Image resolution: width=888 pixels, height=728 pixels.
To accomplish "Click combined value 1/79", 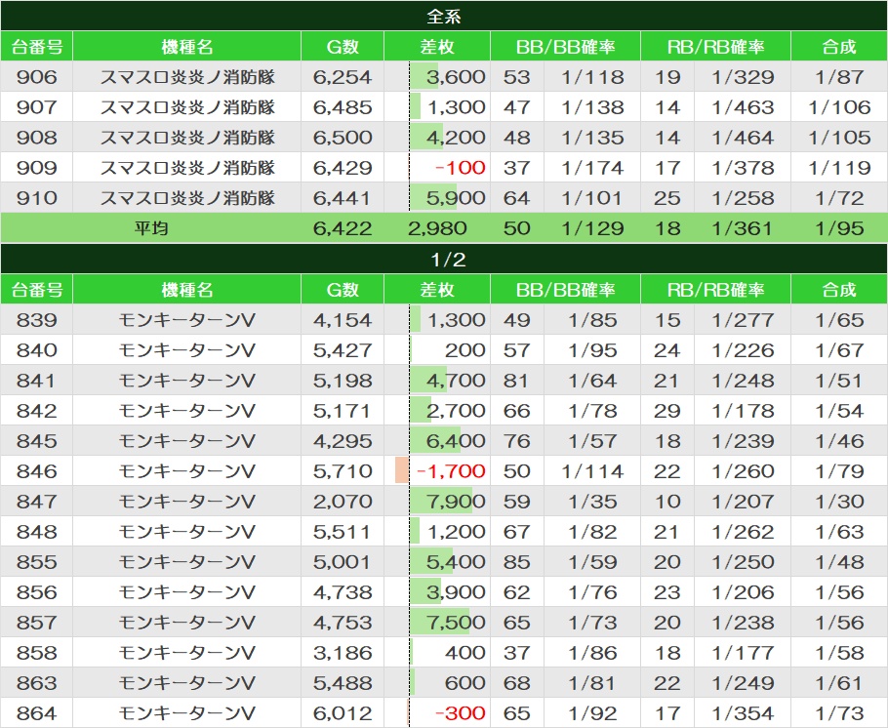I will pyautogui.click(x=839, y=471).
